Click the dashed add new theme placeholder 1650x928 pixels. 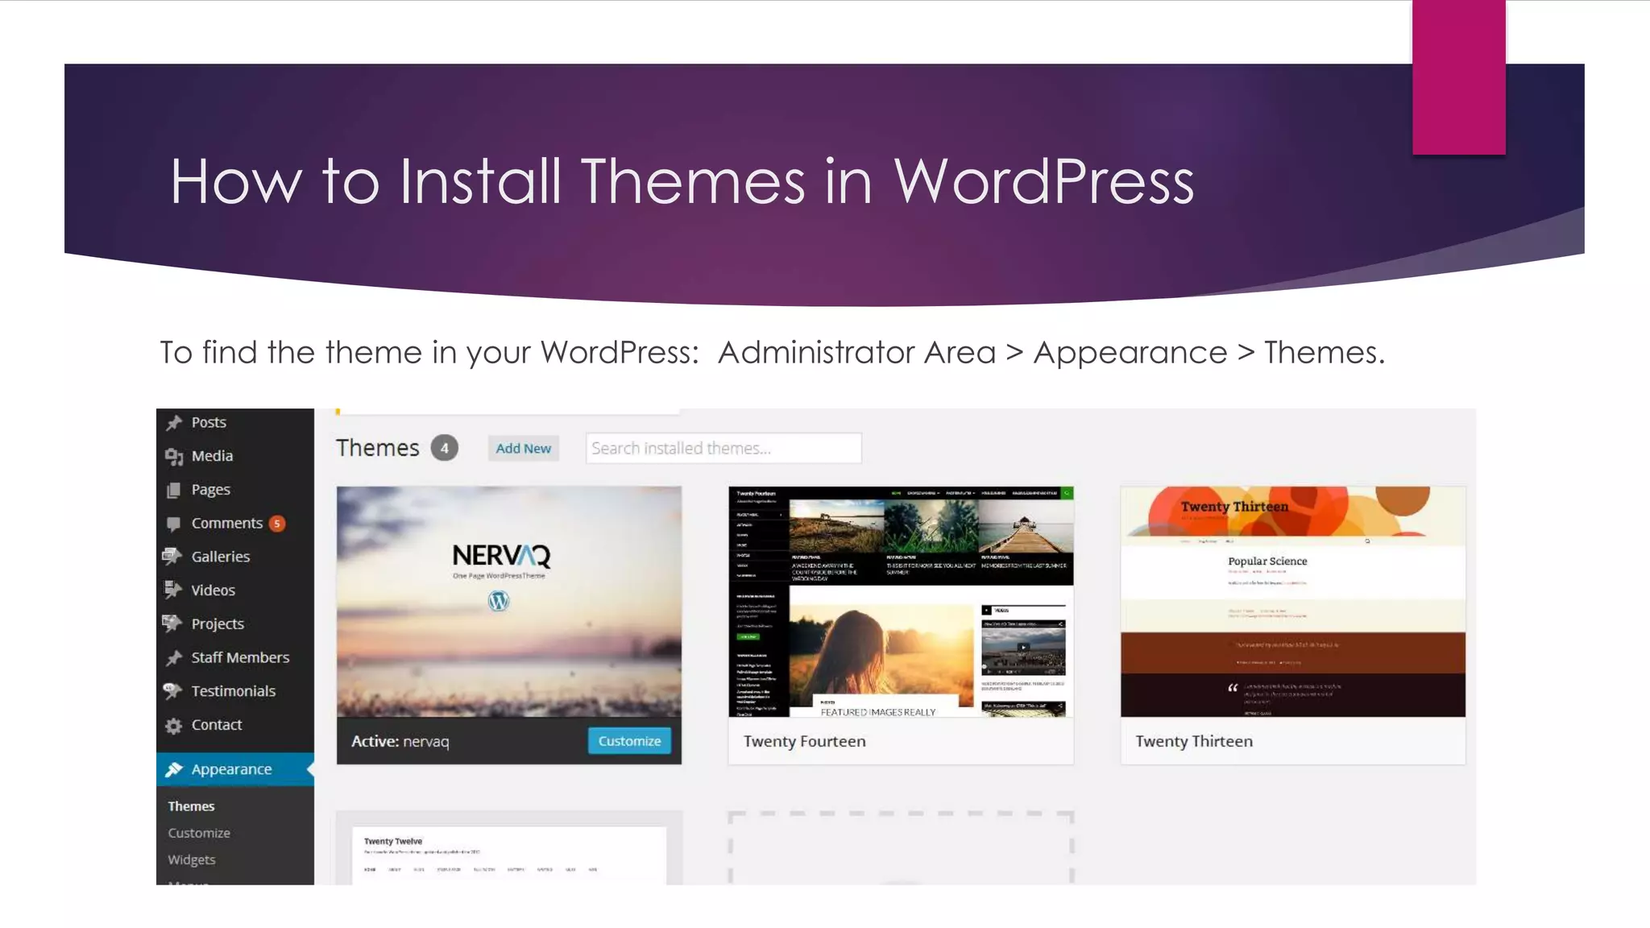tap(901, 848)
